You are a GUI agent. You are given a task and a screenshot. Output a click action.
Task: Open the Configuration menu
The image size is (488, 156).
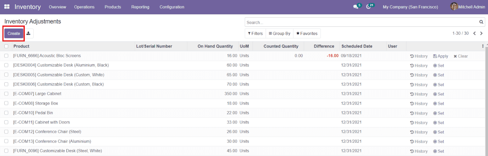172,7
